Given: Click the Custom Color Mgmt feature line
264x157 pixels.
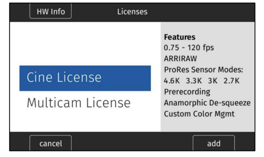Looking at the screenshot, I should 199,114.
